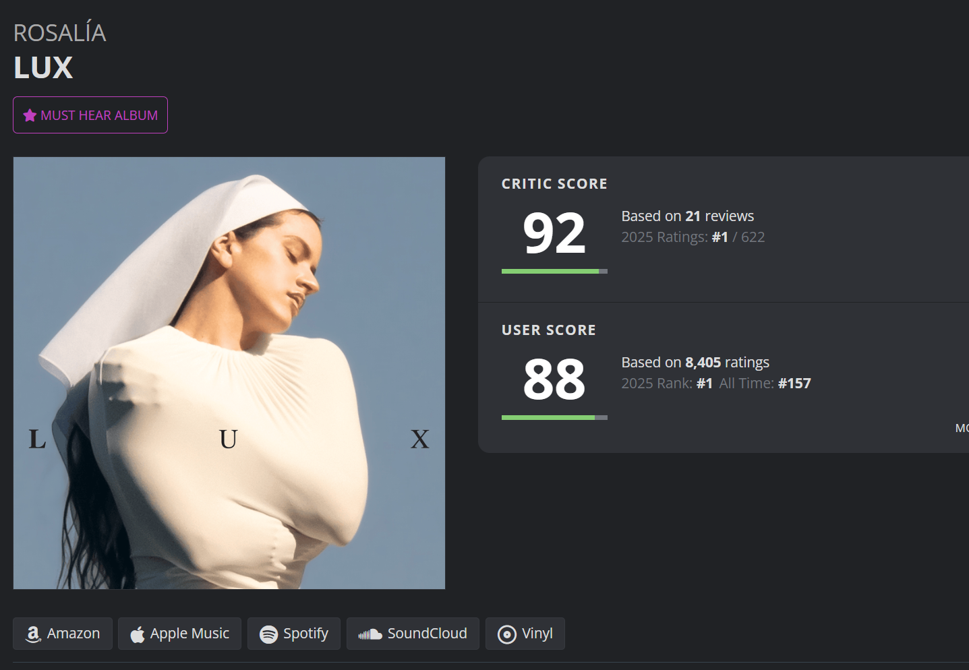Click the LUX album title
Screen dimensions: 969x670
coord(43,67)
